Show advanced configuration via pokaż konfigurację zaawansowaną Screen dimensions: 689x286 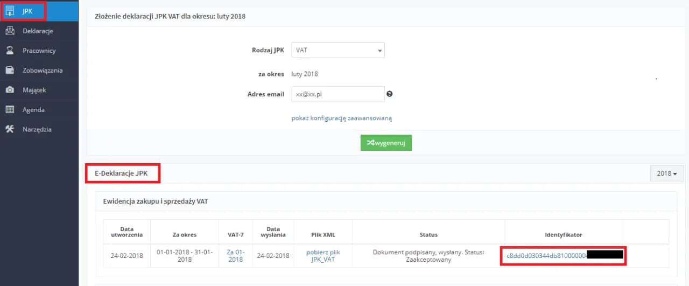coord(341,118)
